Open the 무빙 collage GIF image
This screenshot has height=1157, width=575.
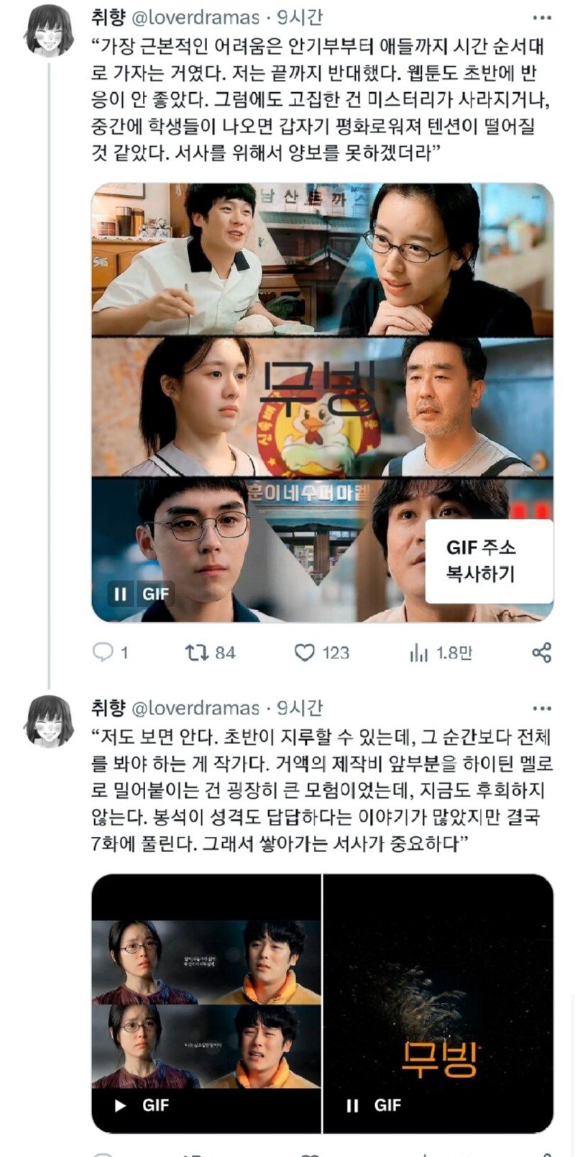pos(322,403)
